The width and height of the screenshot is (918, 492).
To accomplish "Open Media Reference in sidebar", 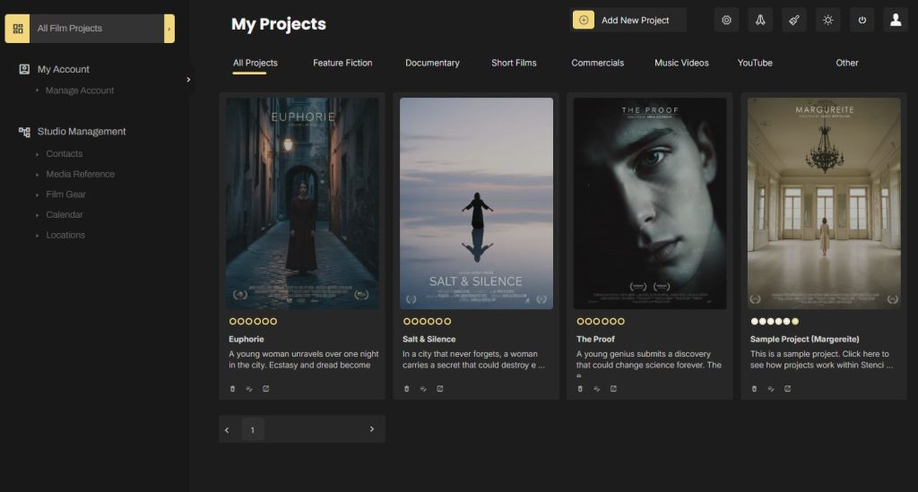I will 80,174.
